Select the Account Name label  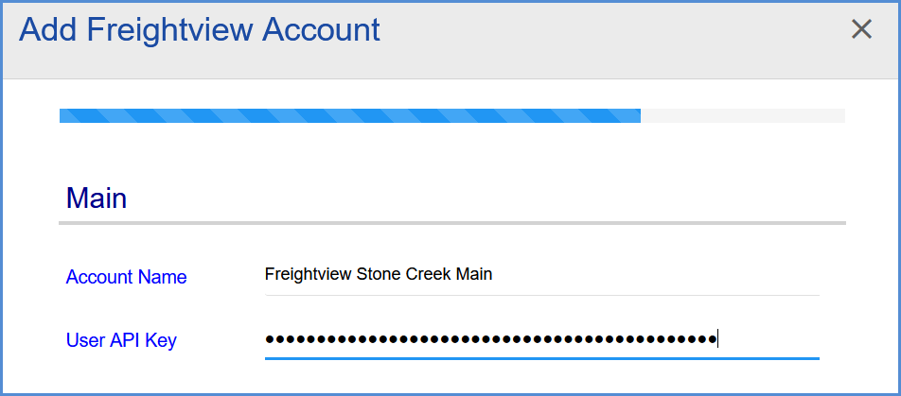click(127, 277)
